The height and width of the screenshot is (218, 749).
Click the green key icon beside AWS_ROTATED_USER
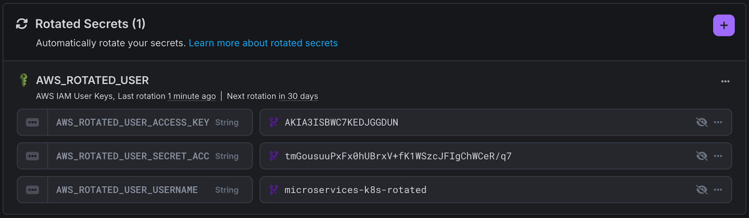[23, 80]
